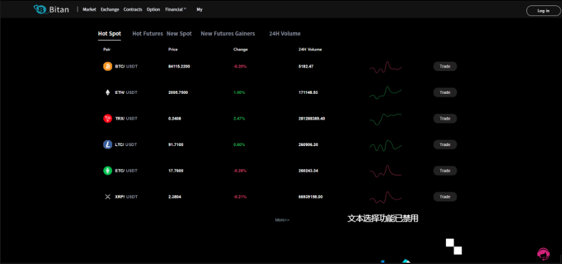Switch to the New Futures tab

point(217,34)
